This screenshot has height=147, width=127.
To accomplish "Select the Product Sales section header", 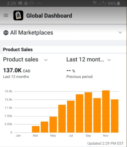I will point(18,50).
